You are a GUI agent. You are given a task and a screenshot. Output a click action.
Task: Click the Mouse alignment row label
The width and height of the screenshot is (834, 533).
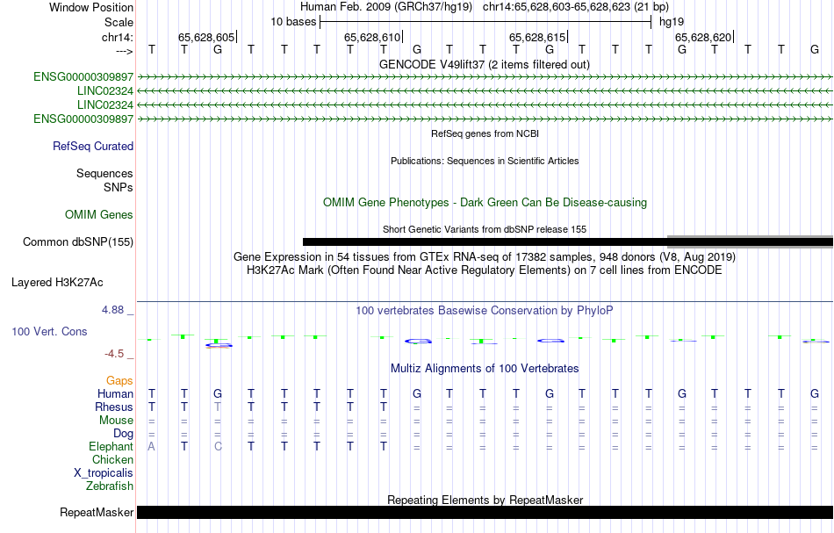click(x=116, y=421)
